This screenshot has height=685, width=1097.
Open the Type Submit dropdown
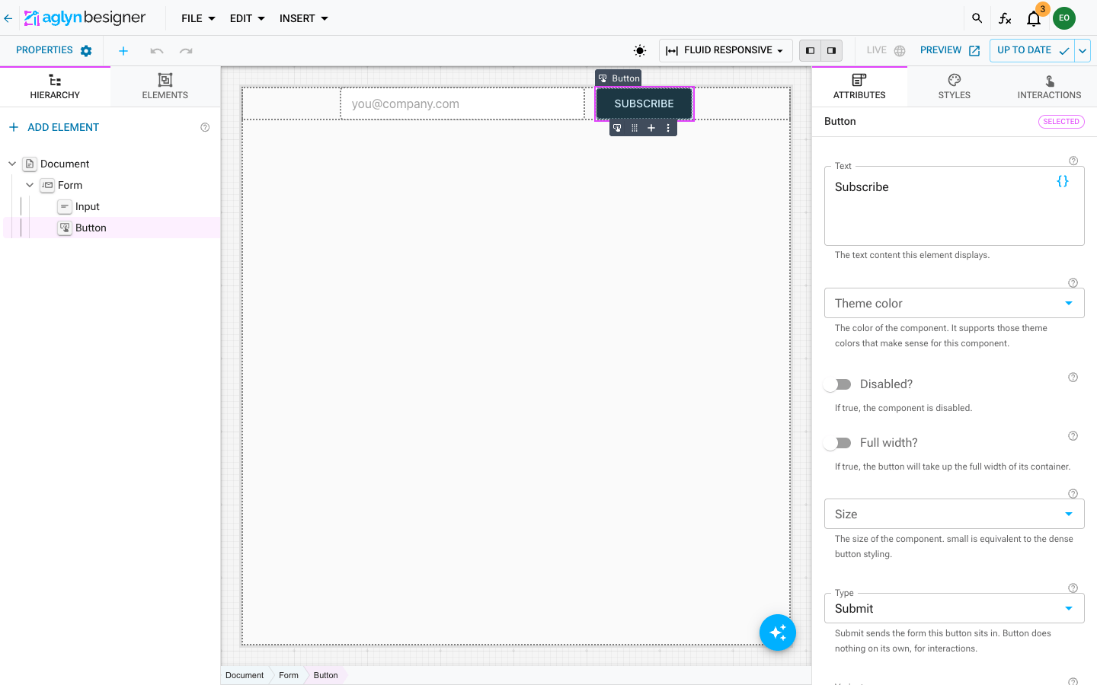[x=954, y=608]
